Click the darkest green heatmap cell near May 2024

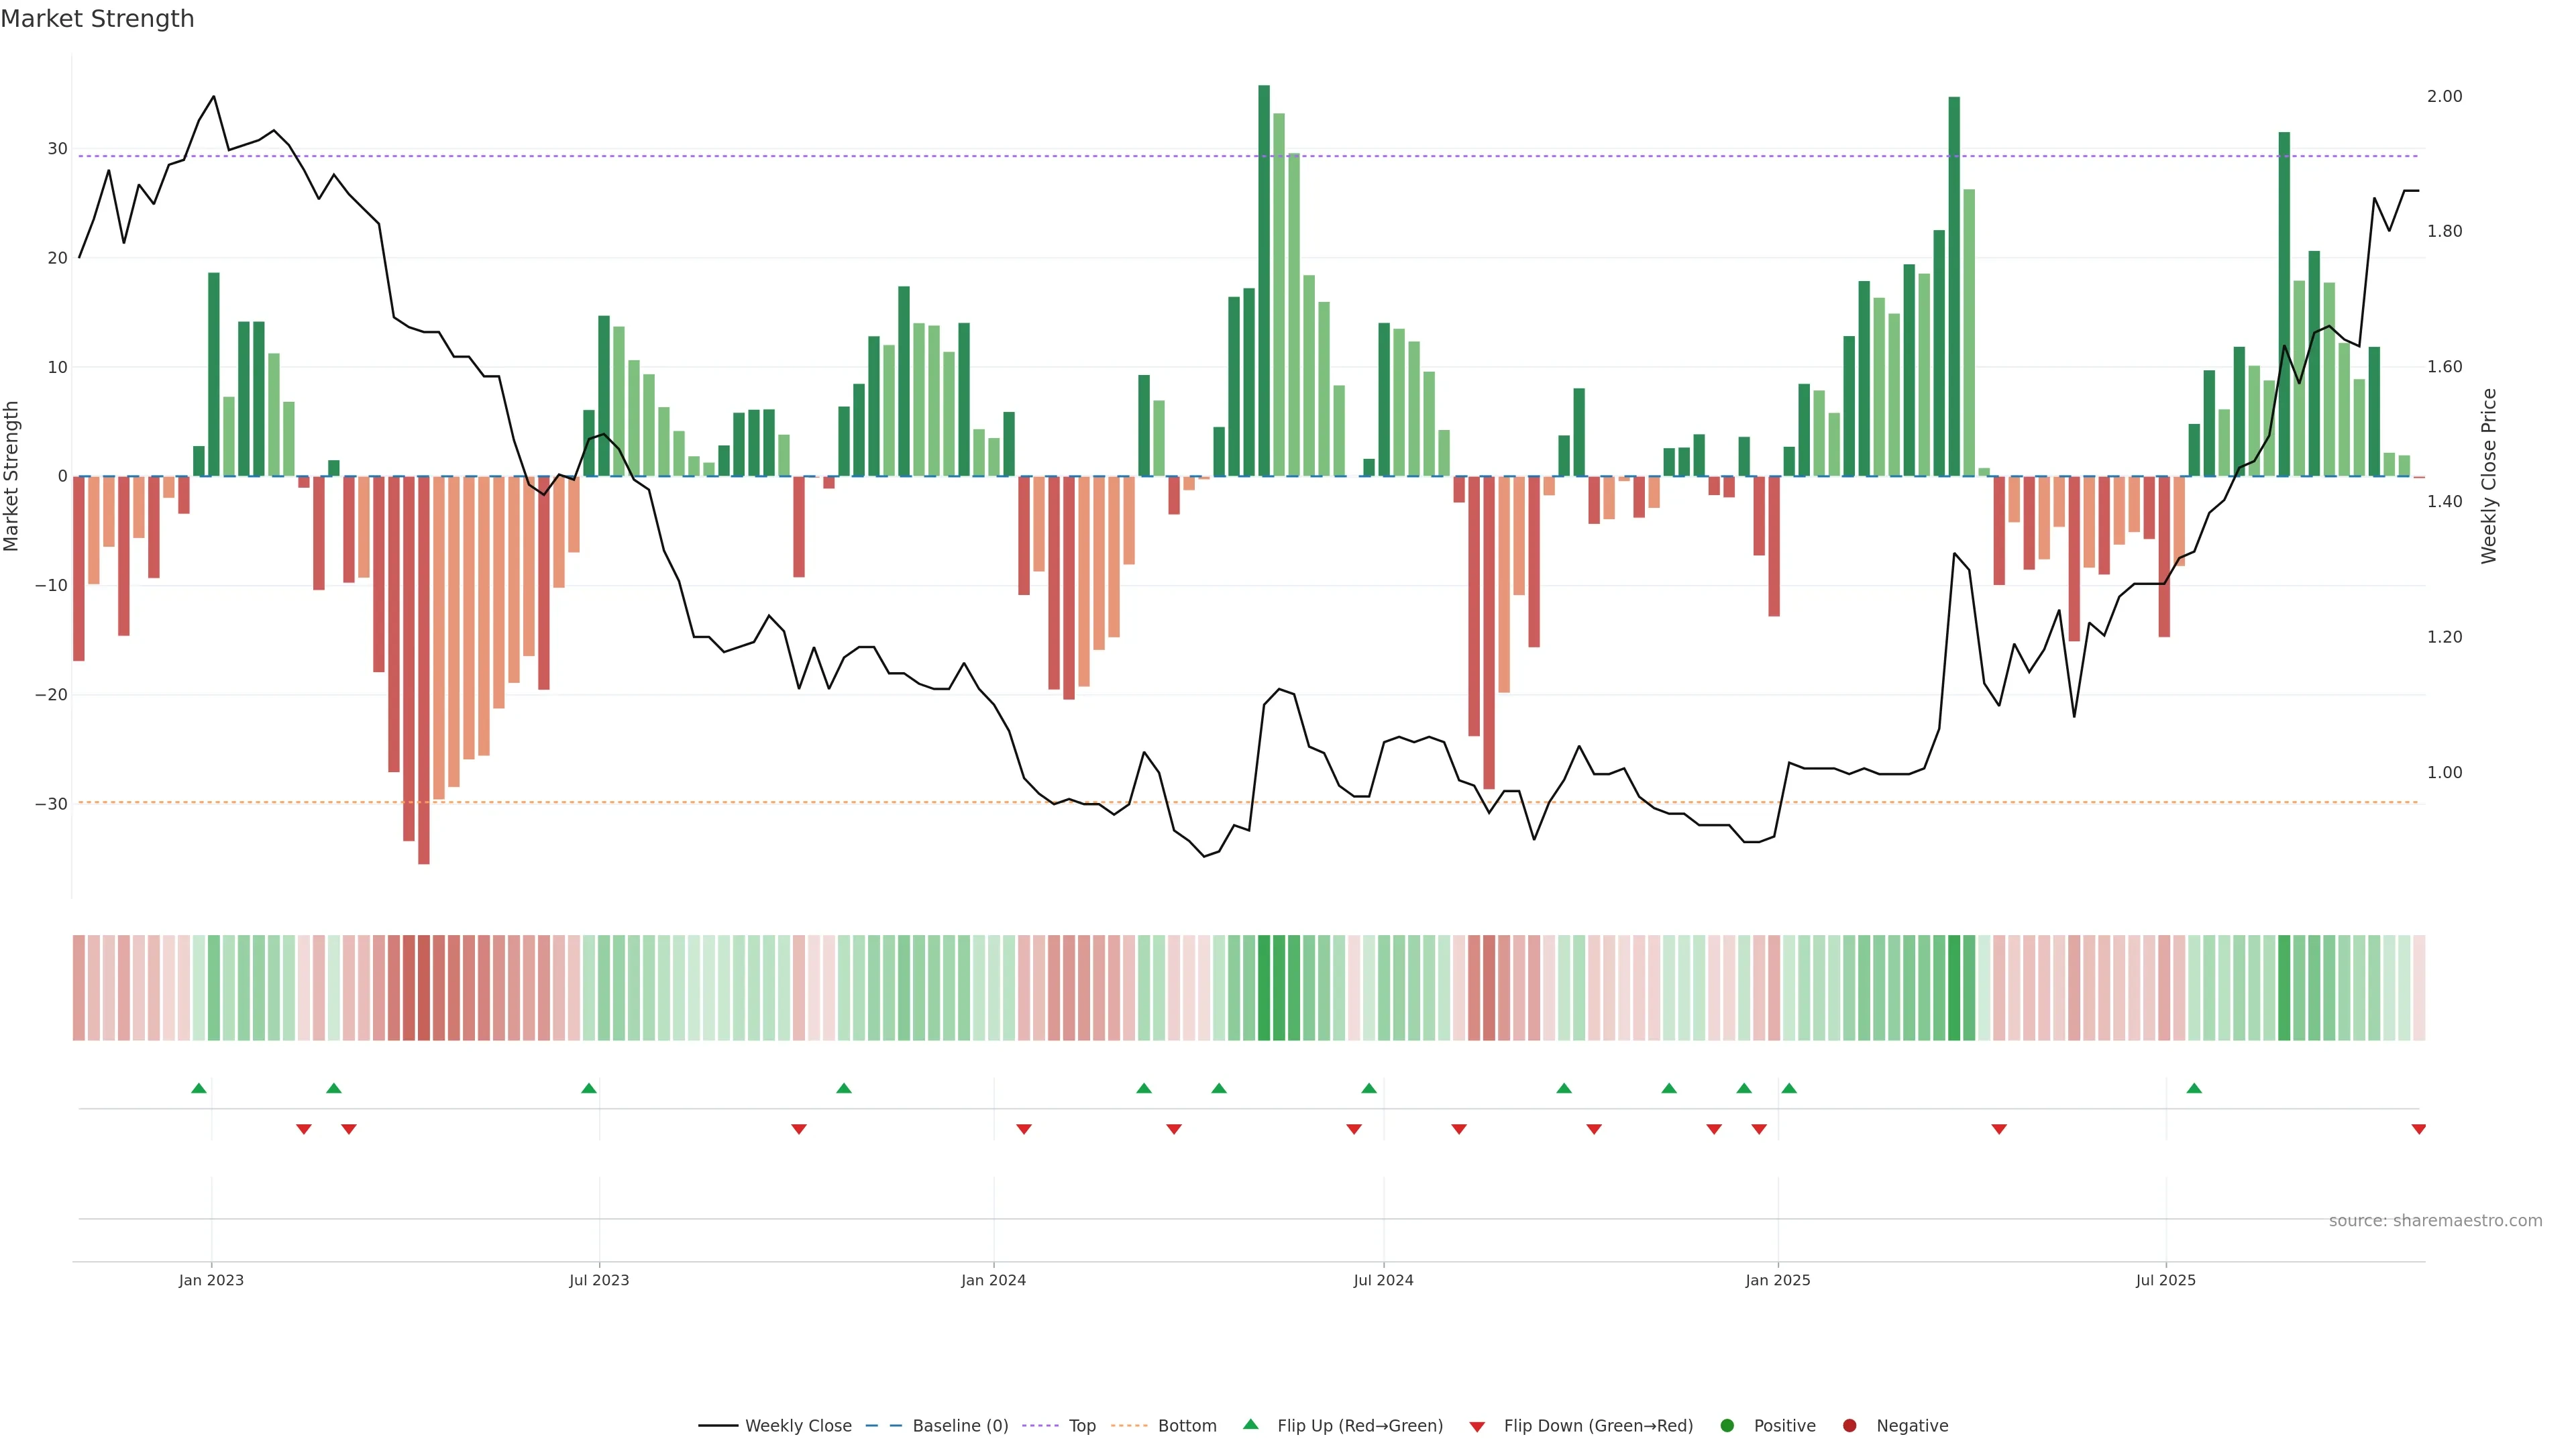[x=1264, y=988]
